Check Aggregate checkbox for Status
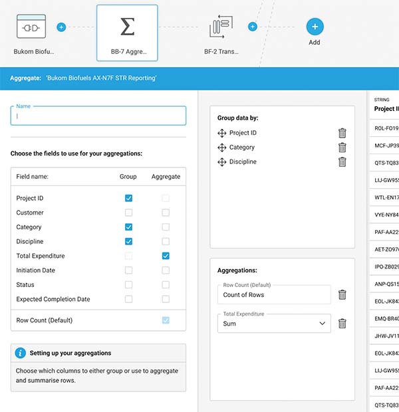The width and height of the screenshot is (399, 412). (166, 285)
